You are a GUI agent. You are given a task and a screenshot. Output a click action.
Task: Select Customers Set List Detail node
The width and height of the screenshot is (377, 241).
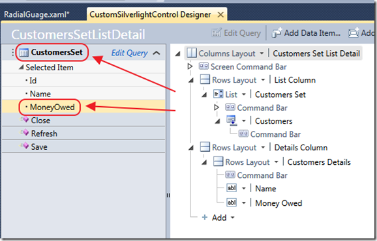316,53
